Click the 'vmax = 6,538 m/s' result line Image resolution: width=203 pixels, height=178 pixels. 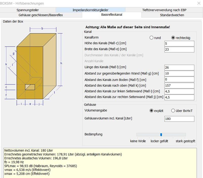27,170
